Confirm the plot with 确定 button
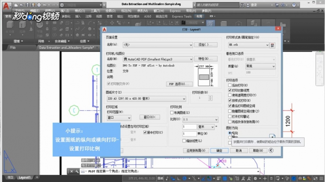The height and width of the screenshot is (182, 325). point(219,151)
